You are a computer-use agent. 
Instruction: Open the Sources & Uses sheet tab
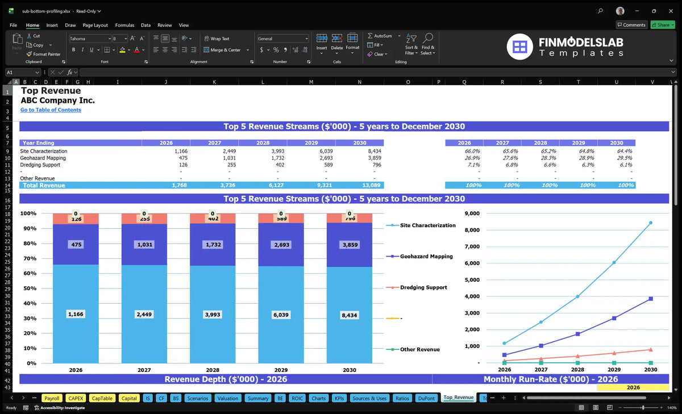[369, 398]
